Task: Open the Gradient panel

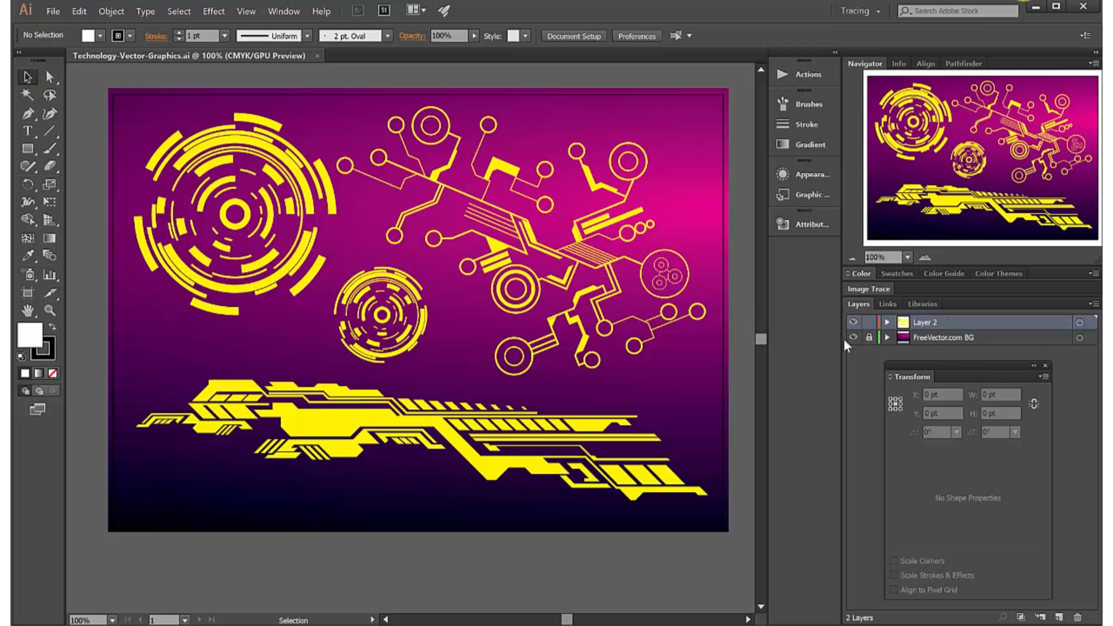Action: tap(810, 144)
